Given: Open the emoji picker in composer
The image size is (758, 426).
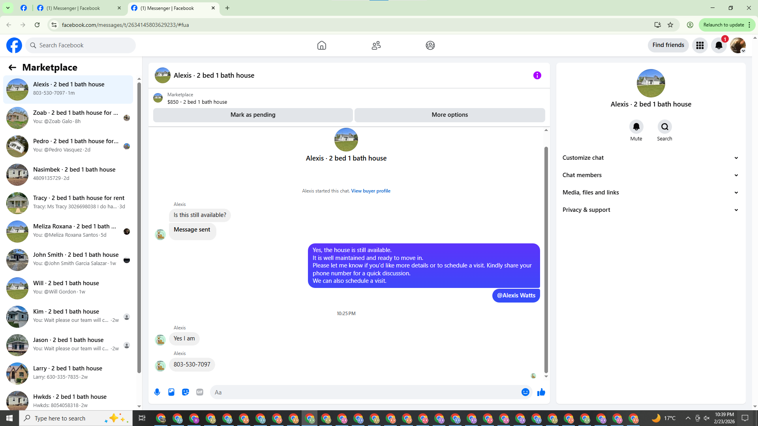Looking at the screenshot, I should 525,392.
